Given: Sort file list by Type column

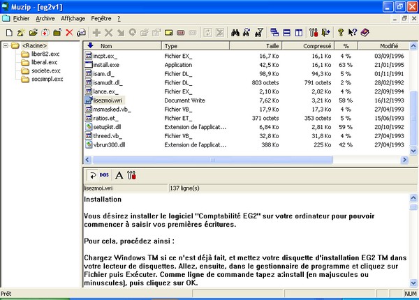Looking at the screenshot, I should pyautogui.click(x=196, y=46).
